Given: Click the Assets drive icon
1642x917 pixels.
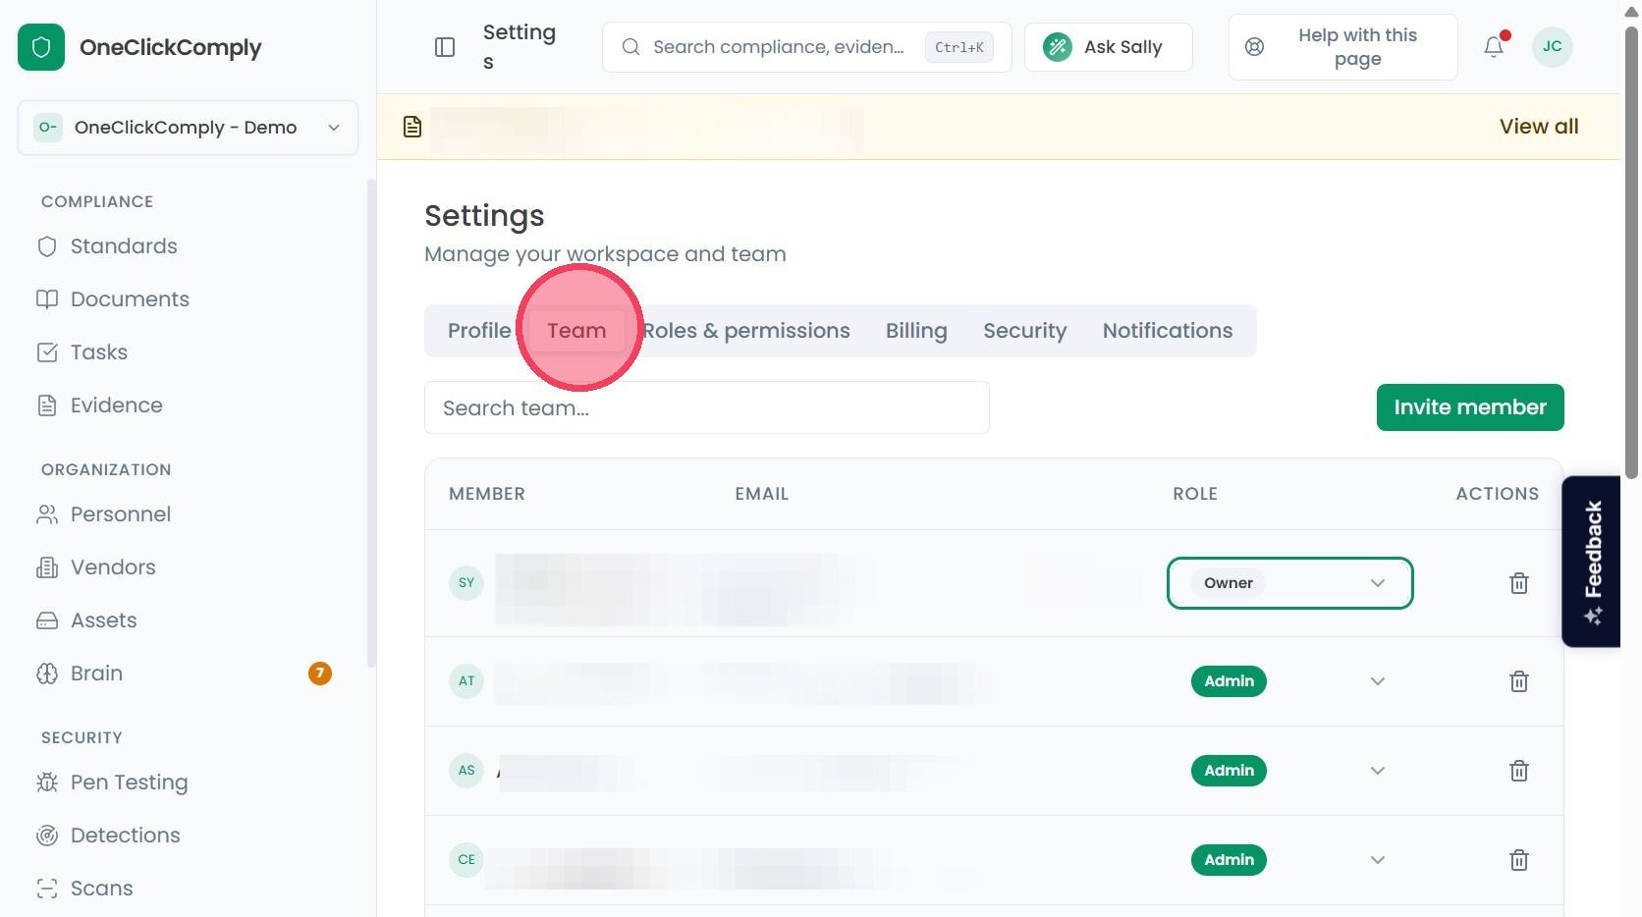Looking at the screenshot, I should click(47, 620).
